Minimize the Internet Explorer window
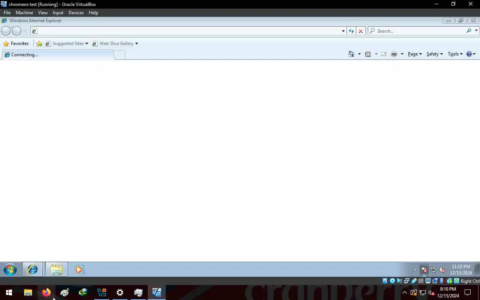This screenshot has width=480, height=300. pos(448,21)
